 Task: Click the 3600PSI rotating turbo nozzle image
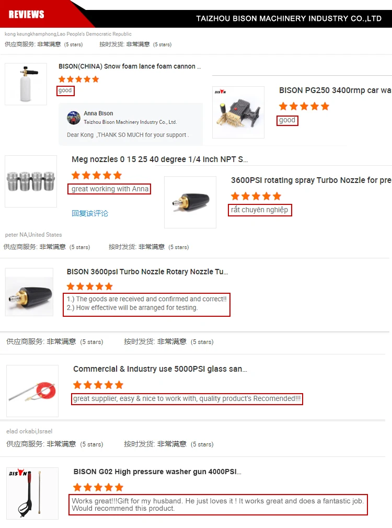point(190,202)
